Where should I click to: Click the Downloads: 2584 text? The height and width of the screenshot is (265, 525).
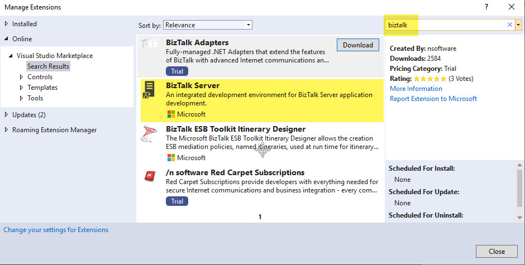415,59
